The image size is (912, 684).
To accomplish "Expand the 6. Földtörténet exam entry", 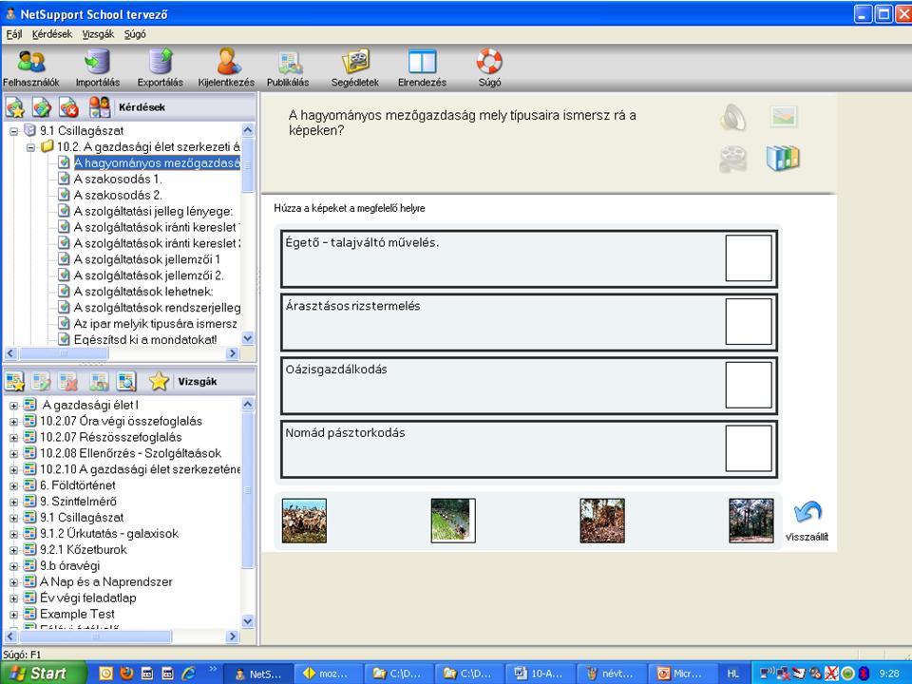I will (x=14, y=485).
